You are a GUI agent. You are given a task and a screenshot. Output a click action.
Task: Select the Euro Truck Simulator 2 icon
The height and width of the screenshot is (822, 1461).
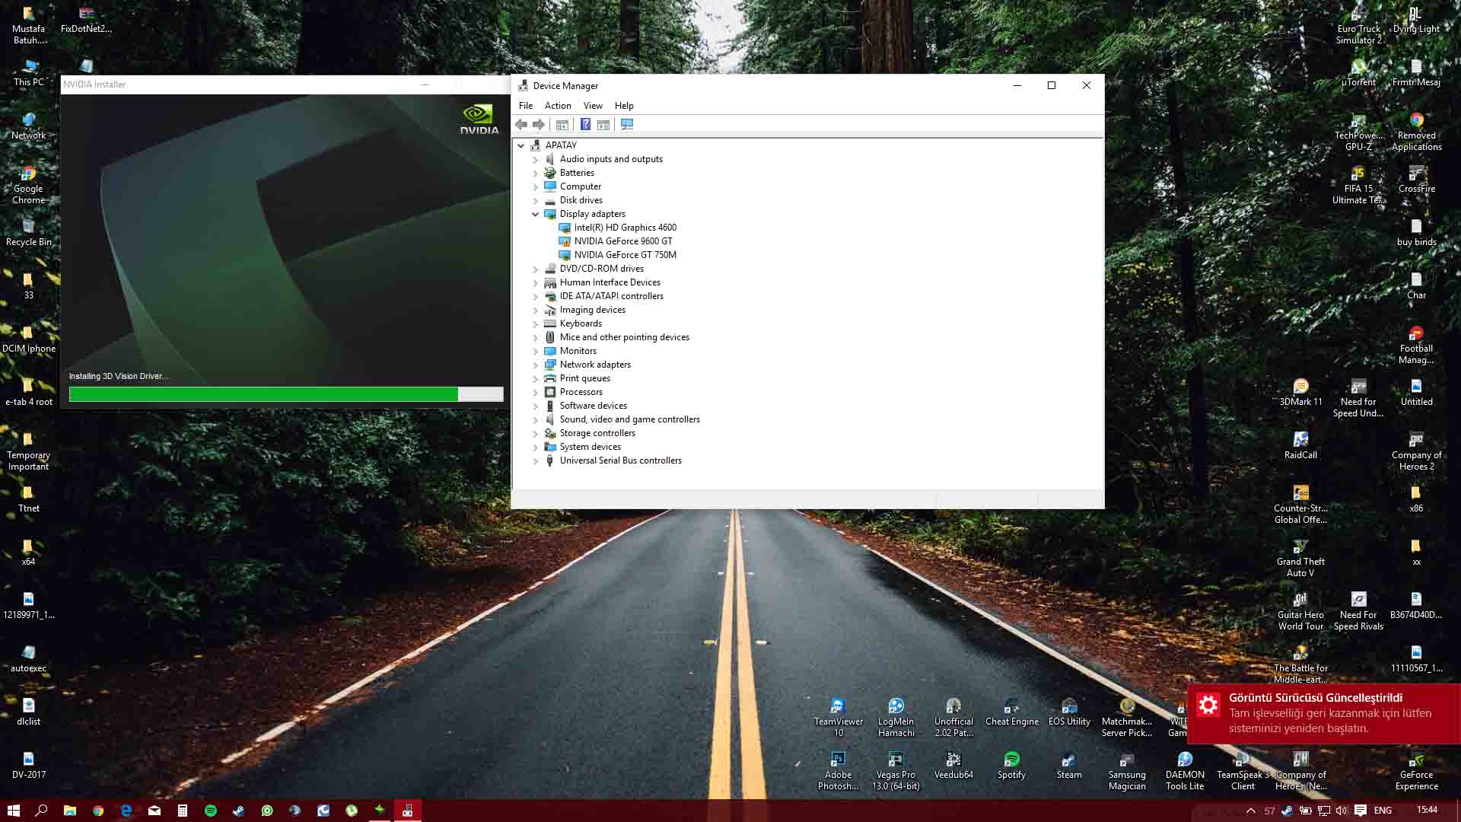1358,24
